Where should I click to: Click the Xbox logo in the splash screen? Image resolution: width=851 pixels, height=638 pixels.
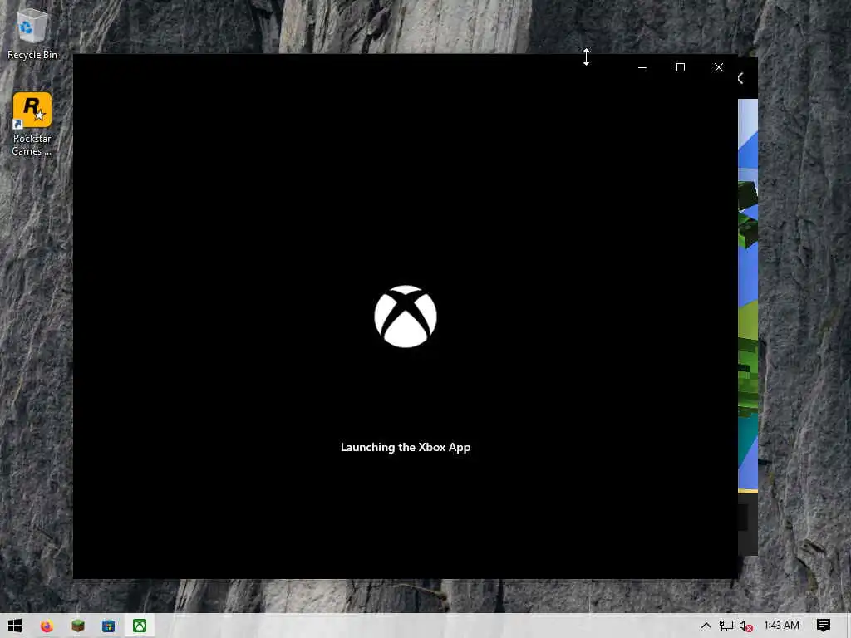click(x=406, y=317)
